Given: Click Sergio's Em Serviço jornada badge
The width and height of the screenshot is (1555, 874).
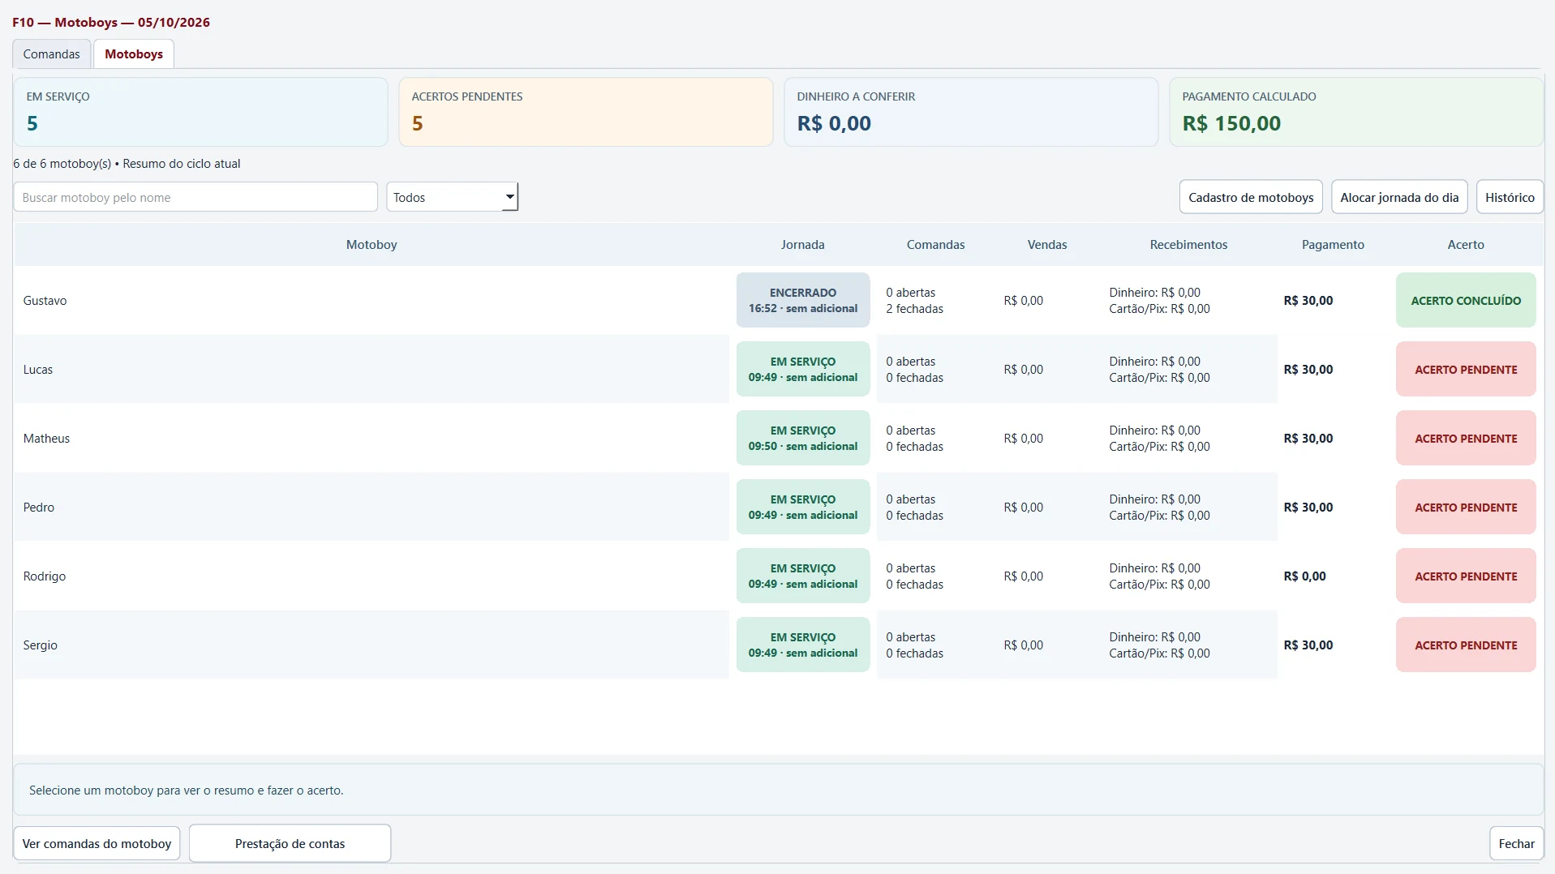Looking at the screenshot, I should (x=803, y=645).
